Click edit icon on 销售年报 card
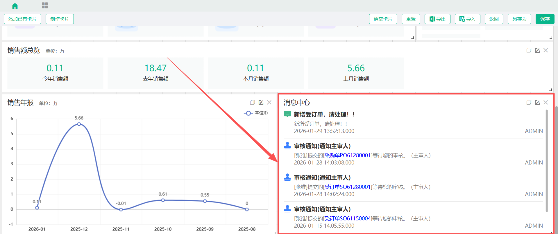 (261, 103)
